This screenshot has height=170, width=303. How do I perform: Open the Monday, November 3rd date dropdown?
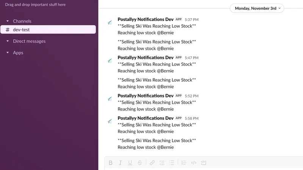(x=257, y=8)
